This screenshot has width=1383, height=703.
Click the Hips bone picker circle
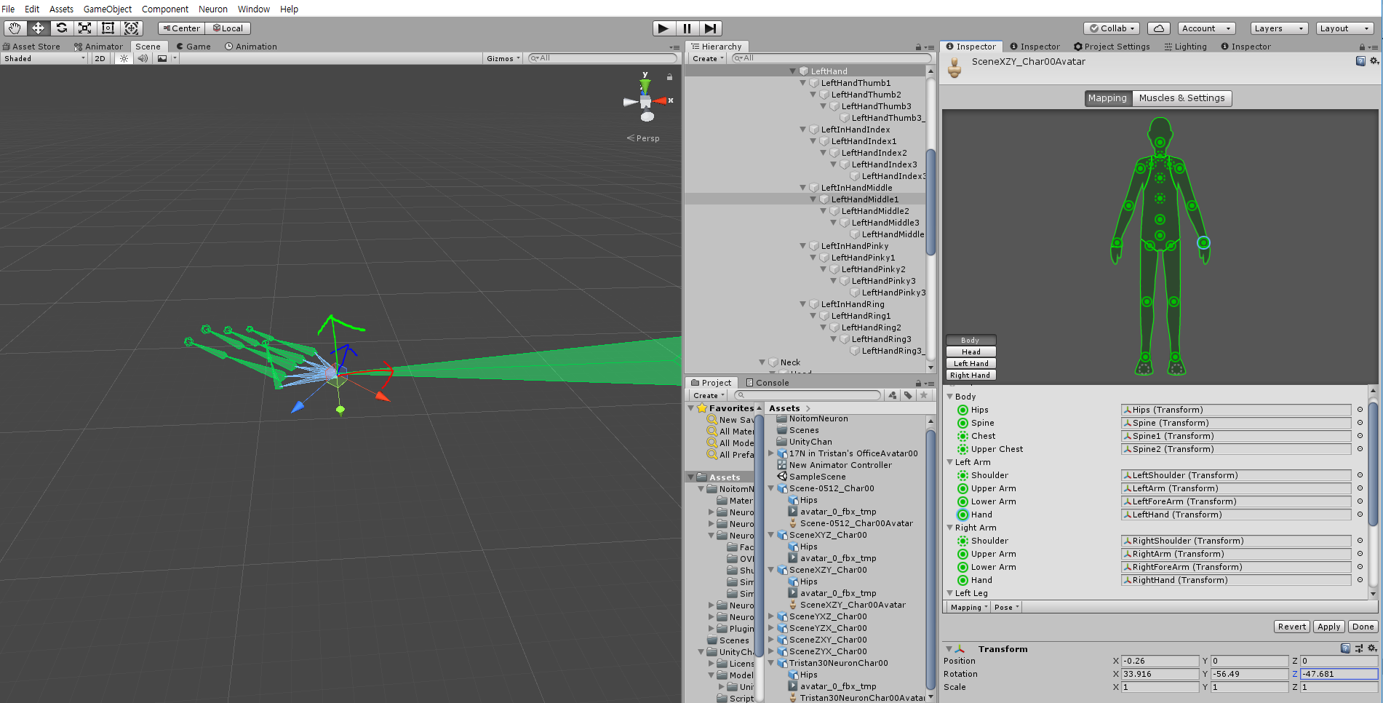click(x=1359, y=410)
